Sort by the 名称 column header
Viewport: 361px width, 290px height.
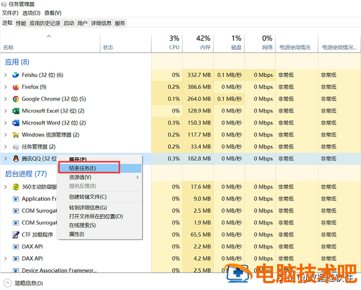click(x=50, y=43)
